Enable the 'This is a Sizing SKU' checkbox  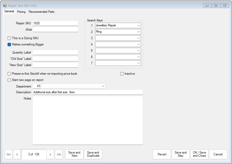[9, 38]
